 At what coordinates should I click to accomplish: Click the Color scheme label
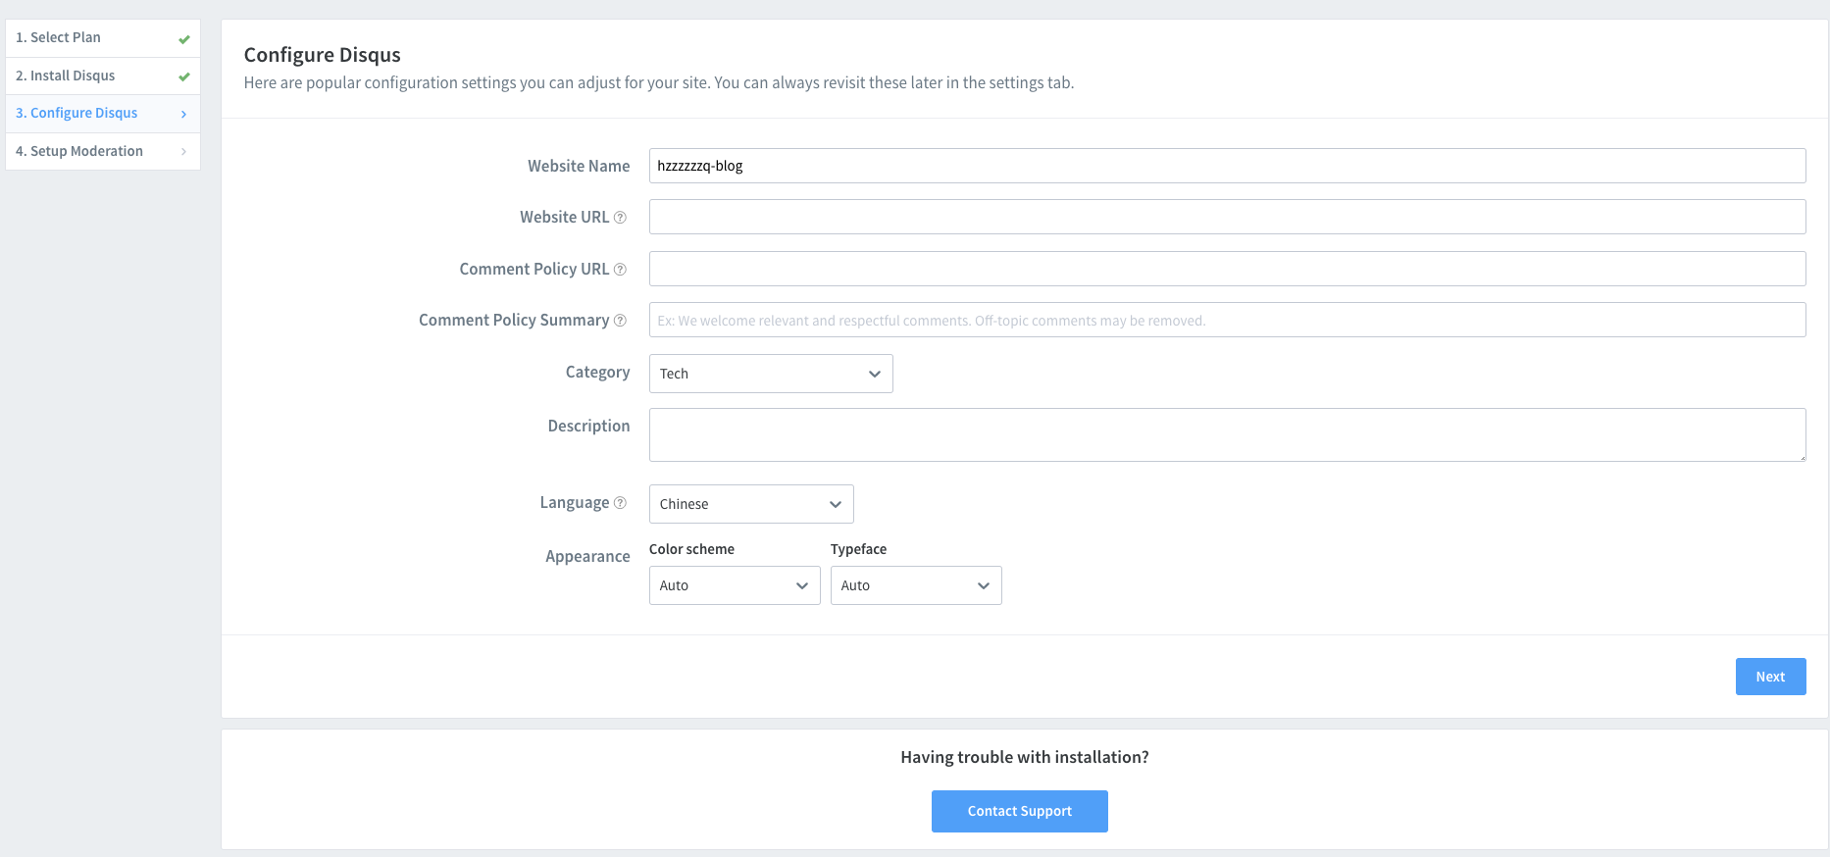coord(691,549)
